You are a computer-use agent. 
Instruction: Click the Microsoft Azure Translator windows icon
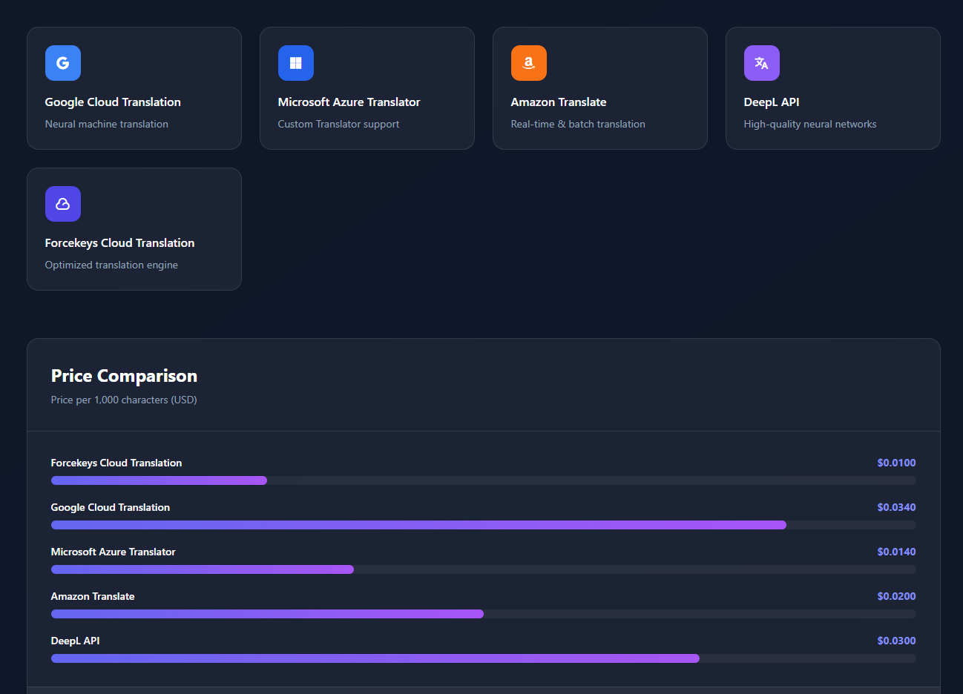point(296,63)
